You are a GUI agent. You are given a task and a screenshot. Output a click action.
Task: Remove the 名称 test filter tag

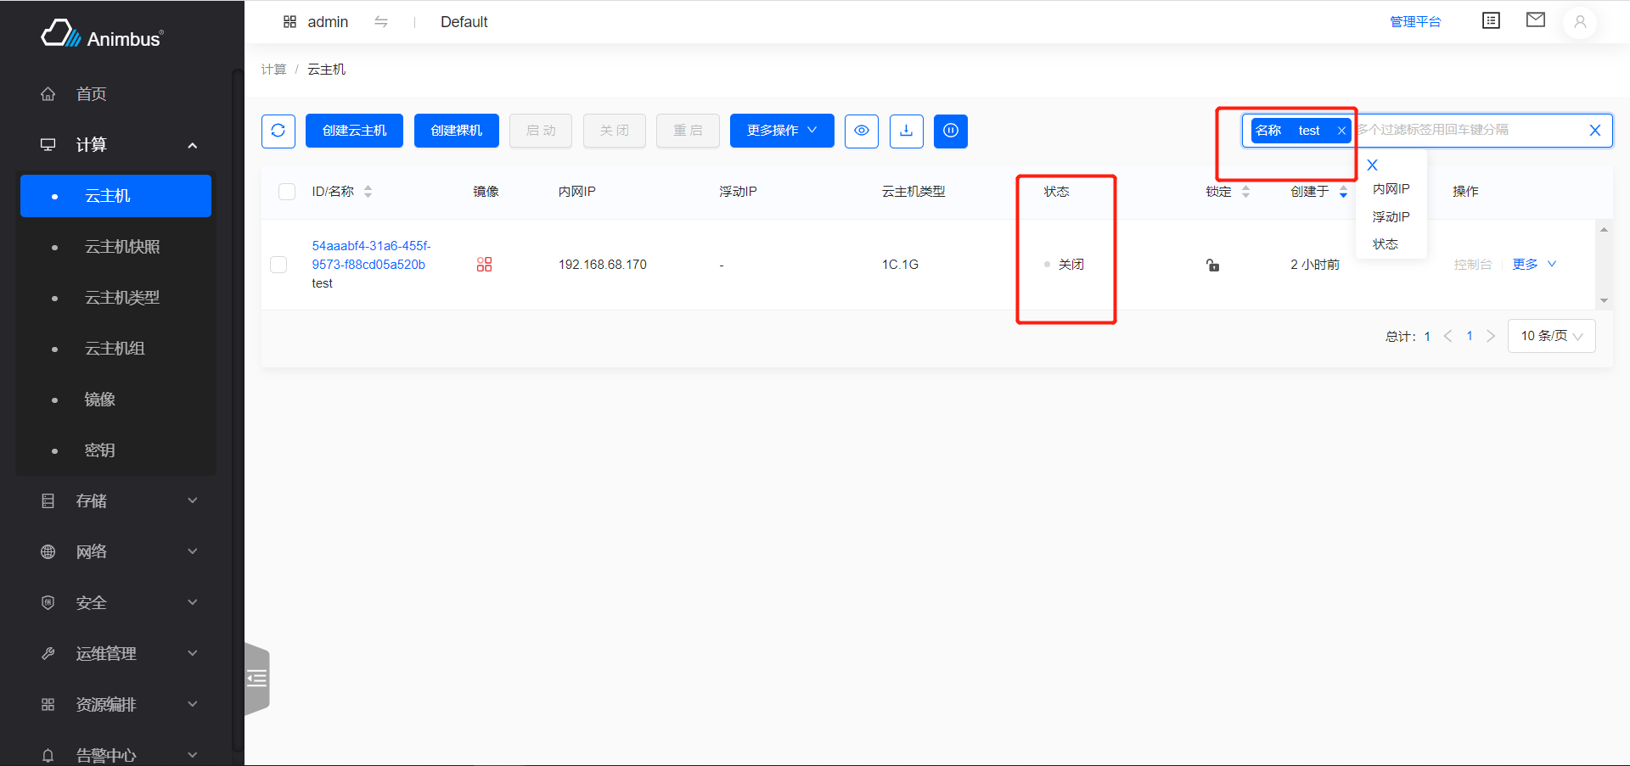pyautogui.click(x=1341, y=131)
